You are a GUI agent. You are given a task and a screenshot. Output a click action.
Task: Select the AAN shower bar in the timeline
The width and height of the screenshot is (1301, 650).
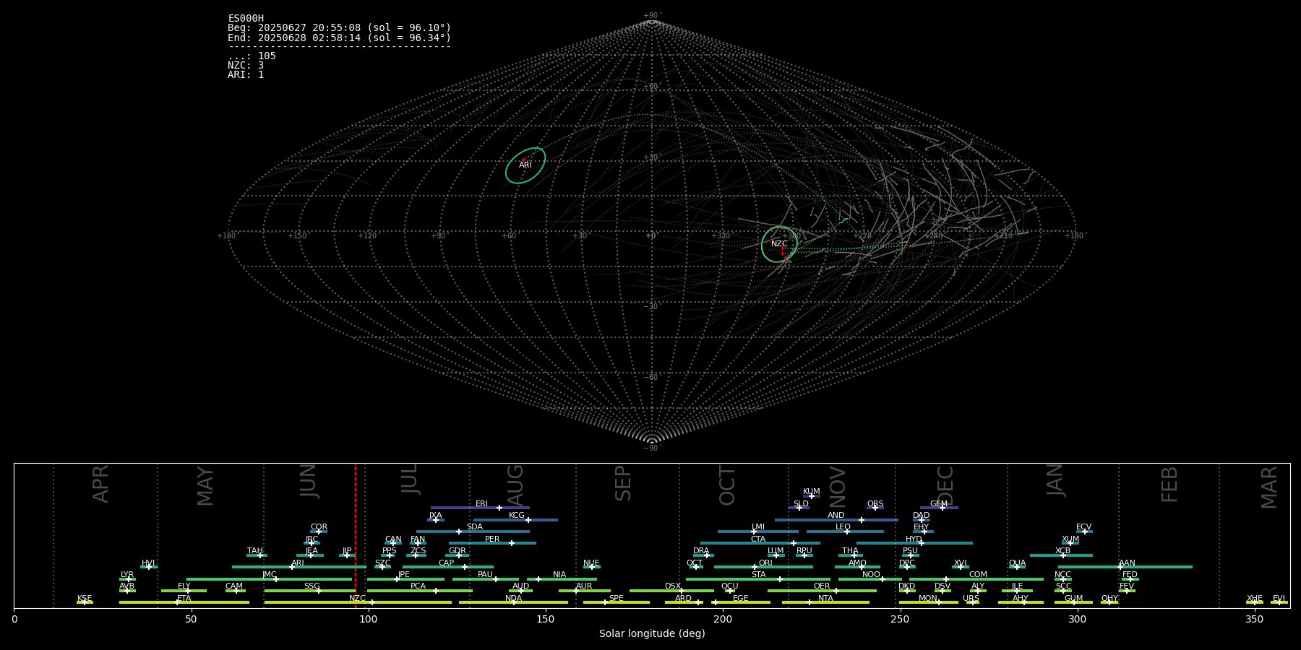click(x=1125, y=567)
